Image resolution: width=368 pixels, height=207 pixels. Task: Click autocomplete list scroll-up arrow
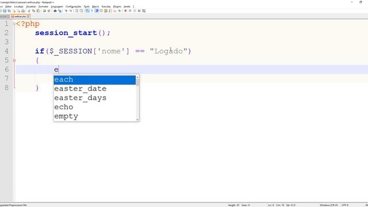pos(137,77)
